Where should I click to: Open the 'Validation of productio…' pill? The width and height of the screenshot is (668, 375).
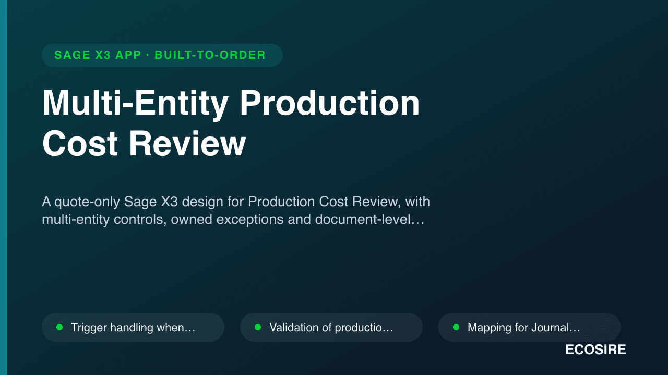coord(331,327)
